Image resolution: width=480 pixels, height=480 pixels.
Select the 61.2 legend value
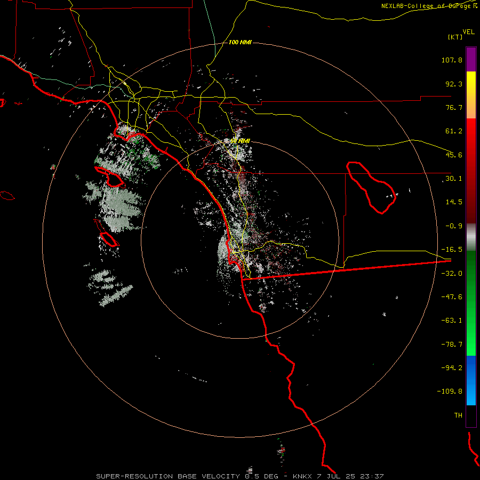[454, 131]
